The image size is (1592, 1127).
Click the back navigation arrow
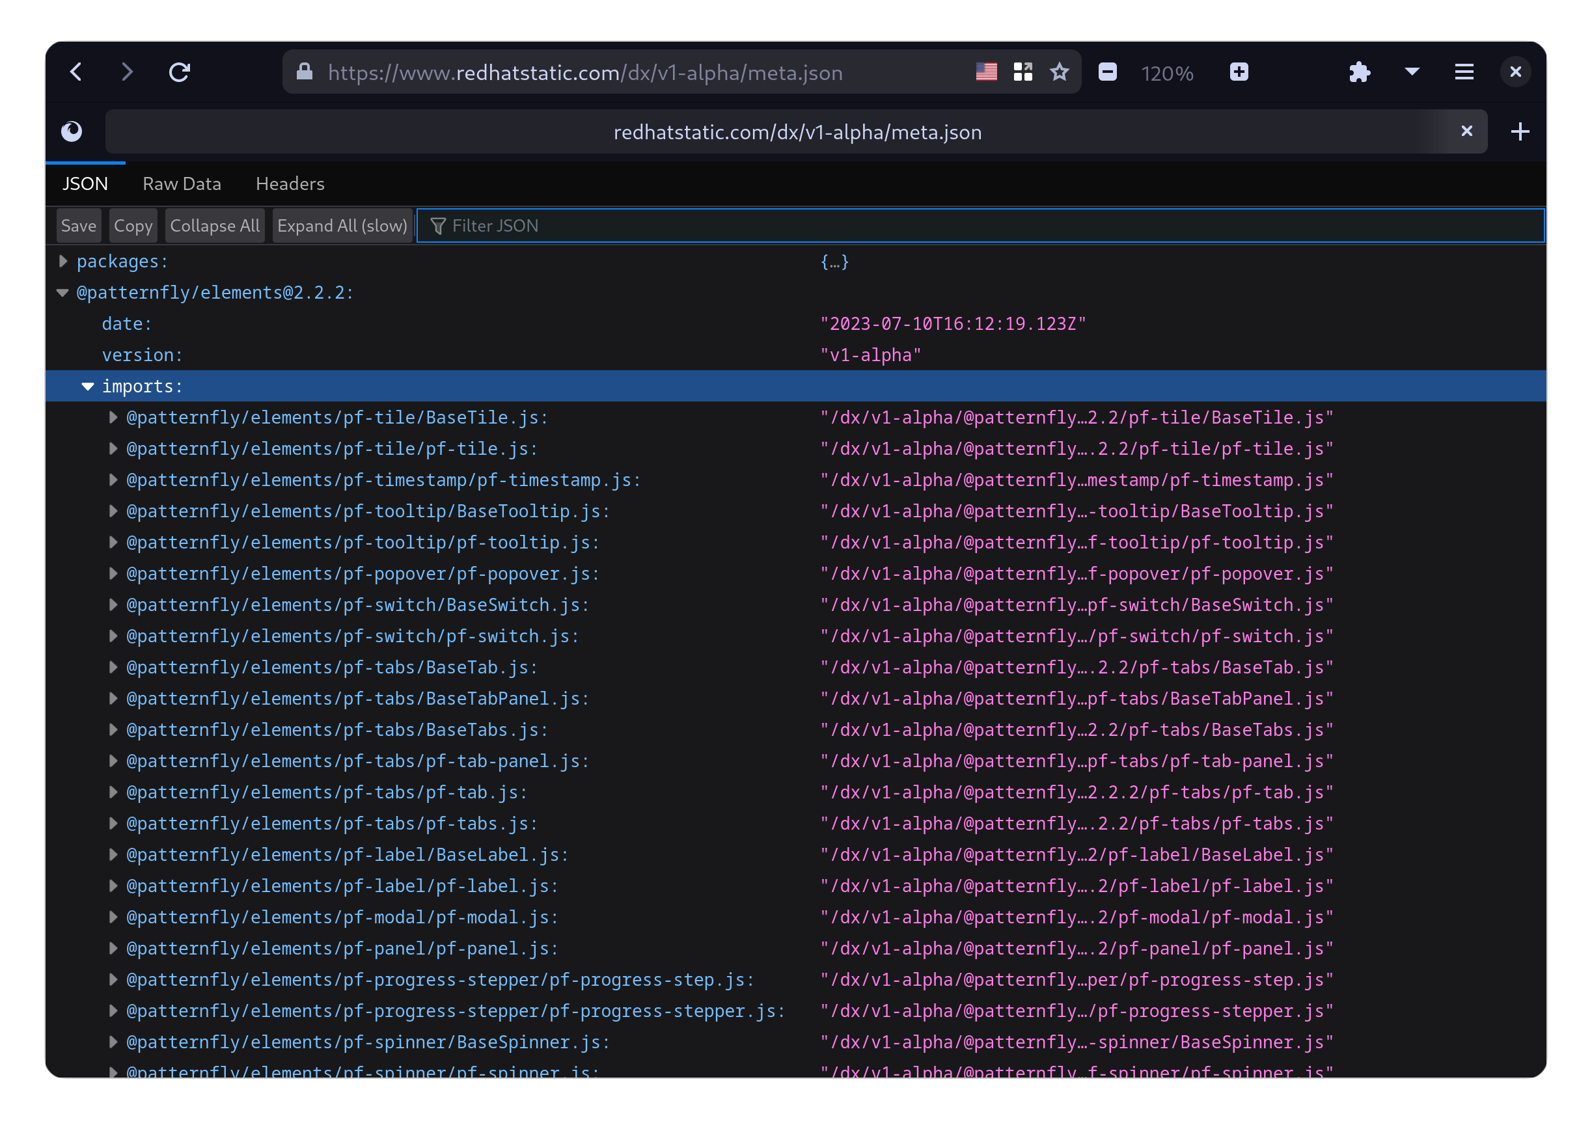click(76, 72)
